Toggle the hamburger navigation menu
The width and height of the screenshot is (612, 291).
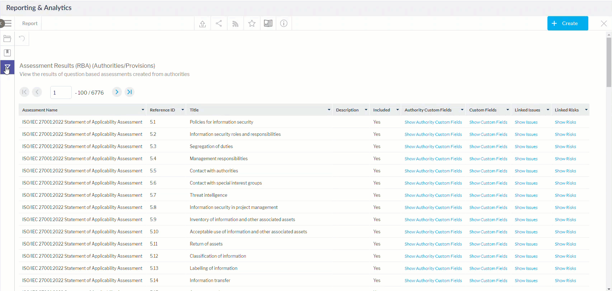coord(8,24)
